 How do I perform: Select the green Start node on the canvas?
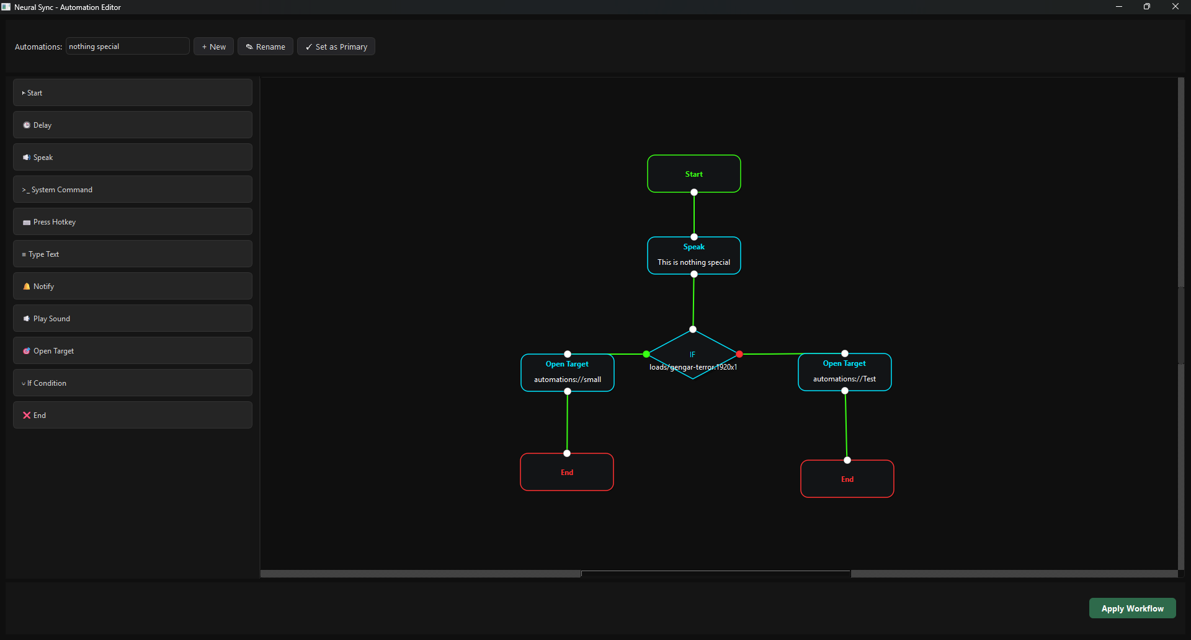click(694, 174)
